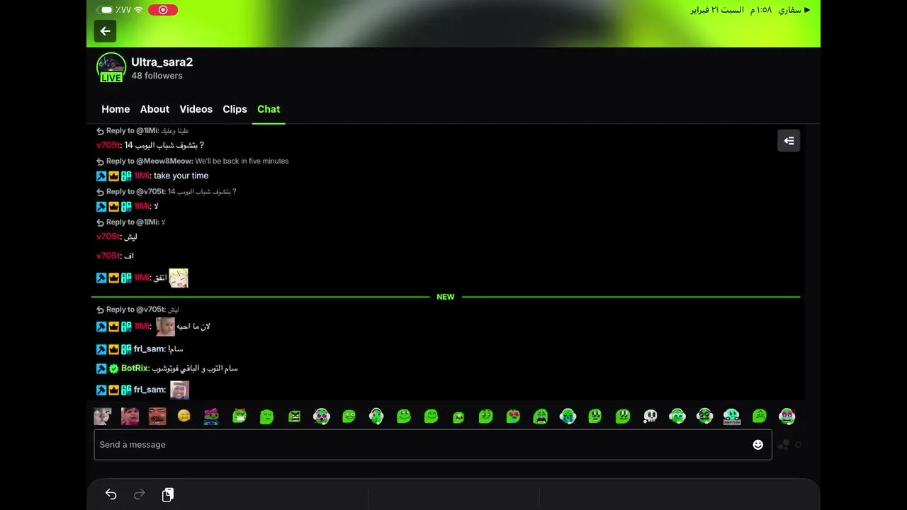Click the crown badge beside frl_sam 'سام!'
The image size is (907, 510).
click(113, 350)
